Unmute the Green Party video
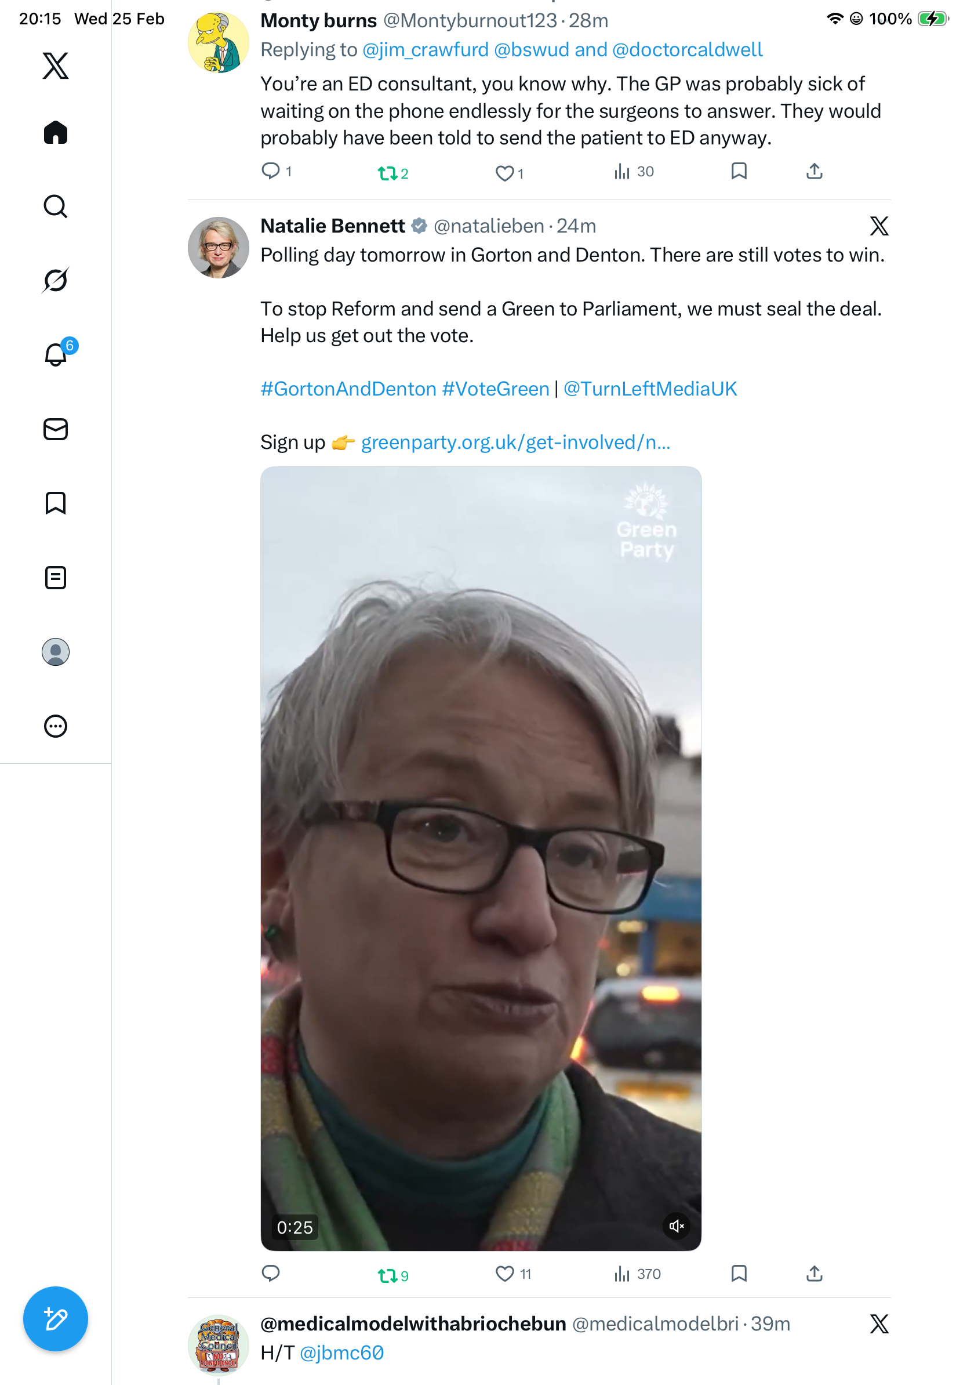Screen dimensions: 967x1385 point(677,1226)
